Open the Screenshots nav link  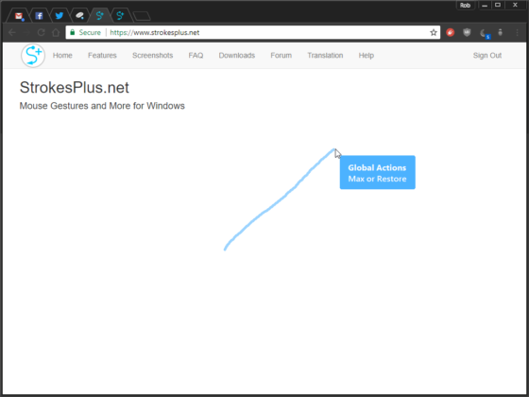pyautogui.click(x=152, y=56)
